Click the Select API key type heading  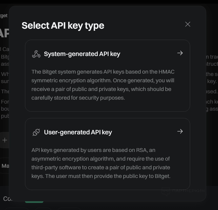pos(63,25)
